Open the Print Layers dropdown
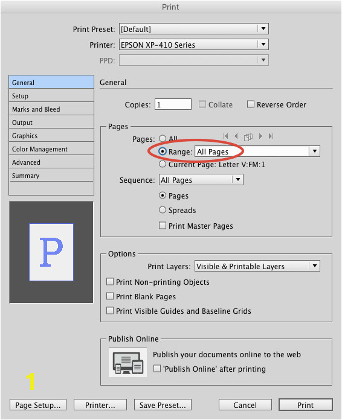 click(x=257, y=266)
